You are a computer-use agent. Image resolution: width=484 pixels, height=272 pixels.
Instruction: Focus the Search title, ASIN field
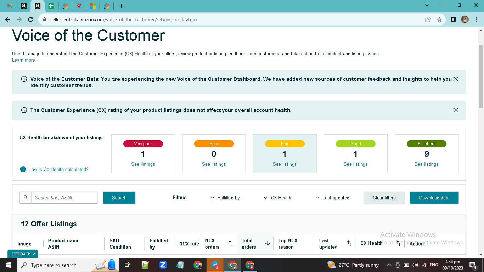point(64,198)
